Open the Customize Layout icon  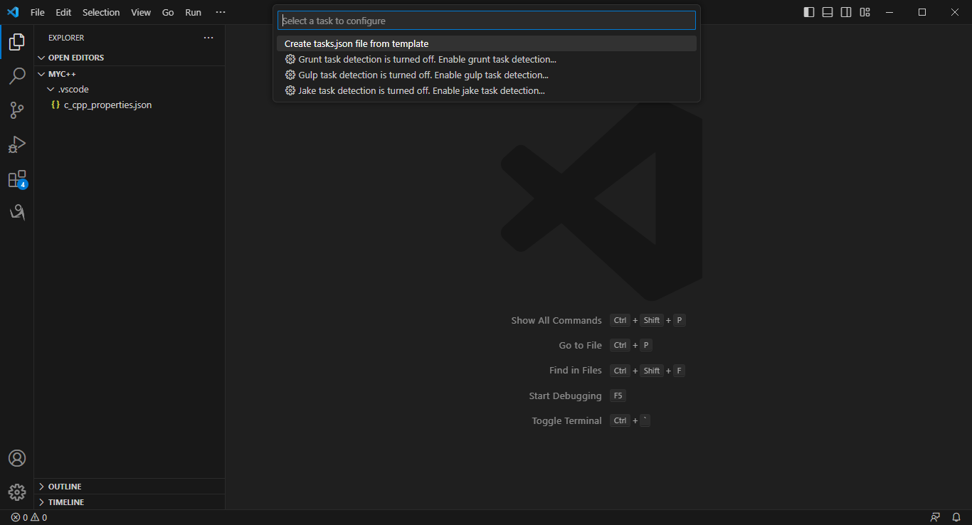point(865,12)
